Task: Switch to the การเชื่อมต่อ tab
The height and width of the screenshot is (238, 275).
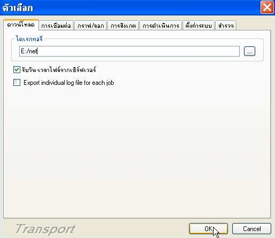Action: pos(56,26)
